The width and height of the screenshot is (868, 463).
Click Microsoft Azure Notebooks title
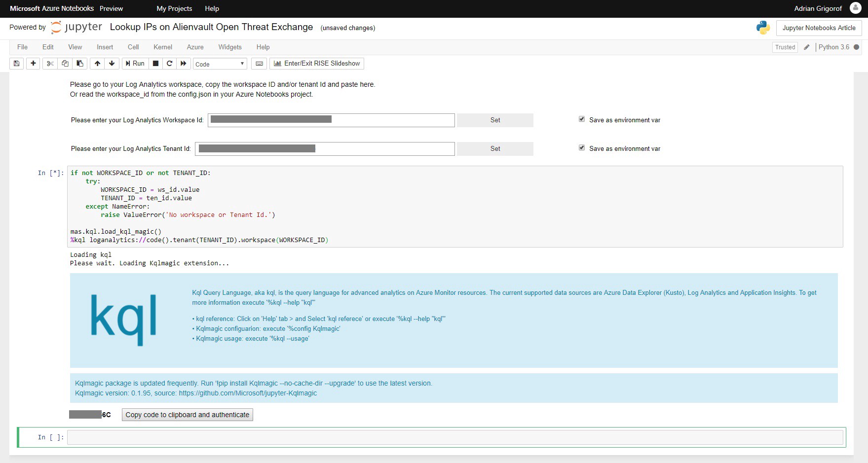pos(52,8)
